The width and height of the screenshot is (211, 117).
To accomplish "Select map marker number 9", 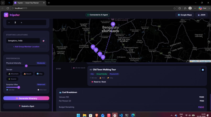I will tap(103, 57).
